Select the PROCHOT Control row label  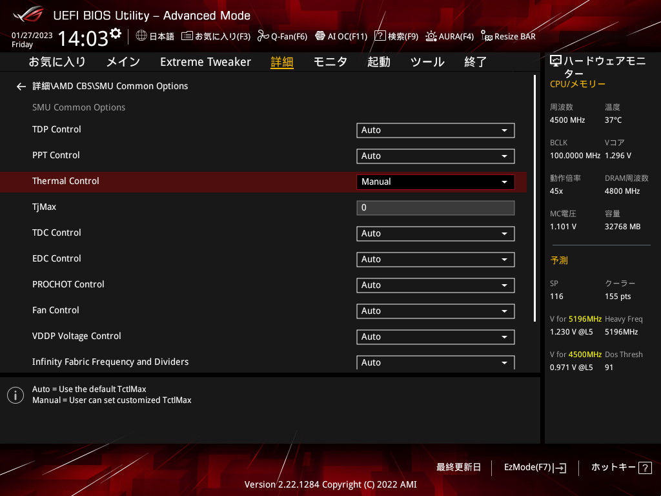click(68, 284)
